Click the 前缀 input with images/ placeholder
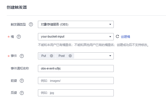 click(x=76, y=81)
